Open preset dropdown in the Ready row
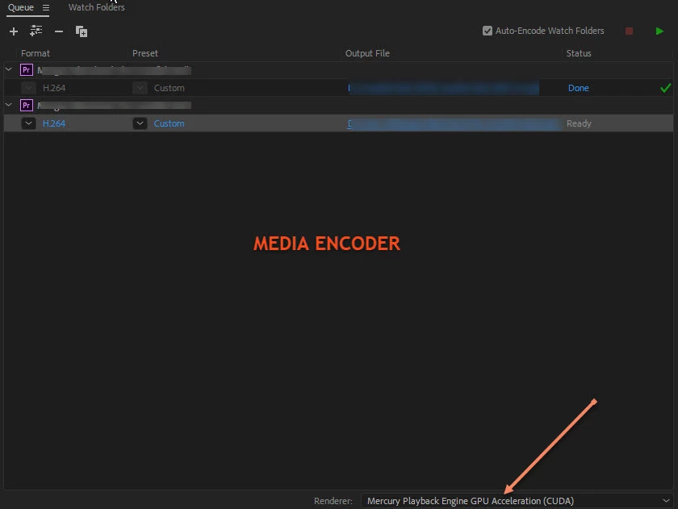 140,123
